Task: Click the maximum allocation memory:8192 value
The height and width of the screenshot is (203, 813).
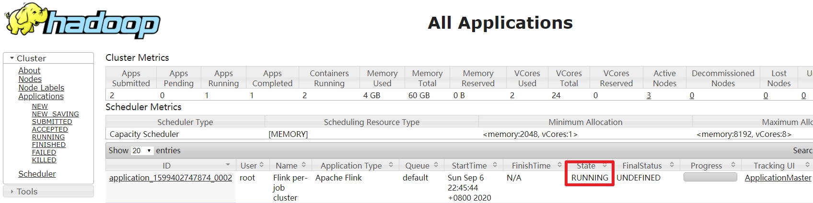Action: [744, 134]
